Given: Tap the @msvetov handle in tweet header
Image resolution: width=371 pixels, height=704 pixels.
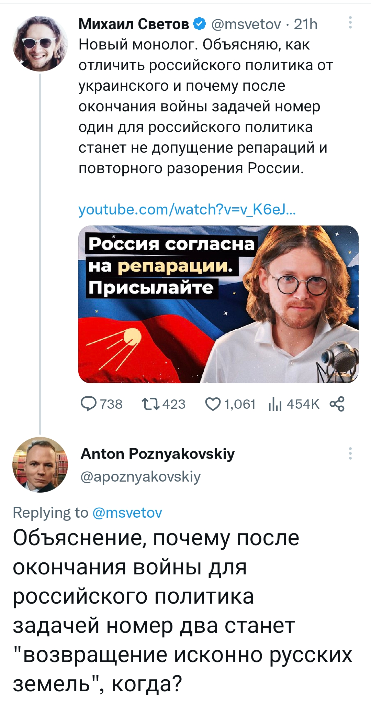Looking at the screenshot, I should coord(246,24).
